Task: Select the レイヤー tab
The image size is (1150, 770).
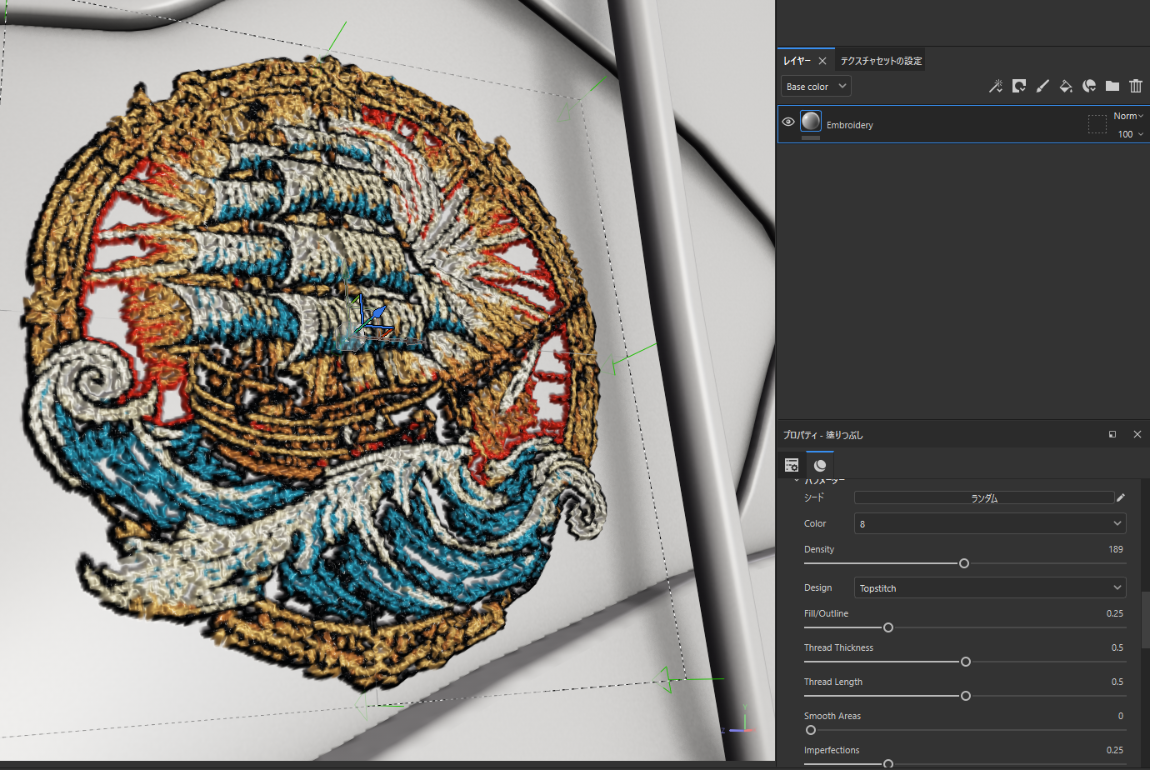Action: (797, 61)
